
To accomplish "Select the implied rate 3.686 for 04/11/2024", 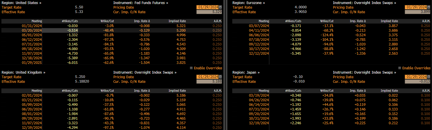I will pos(393,30).
